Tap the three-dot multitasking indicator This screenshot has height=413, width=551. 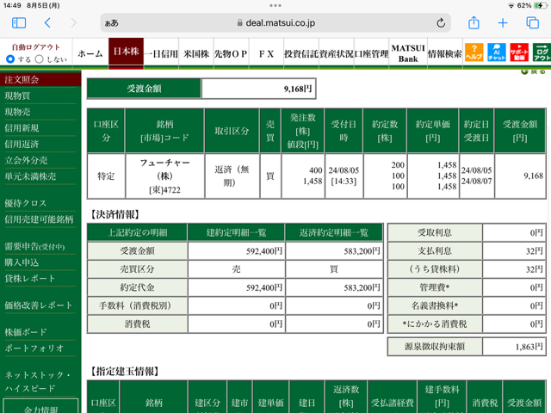click(x=275, y=5)
